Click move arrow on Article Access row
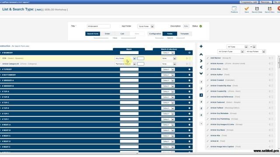Image resolution: width=280 pixels, height=157 pixels. [269, 64]
